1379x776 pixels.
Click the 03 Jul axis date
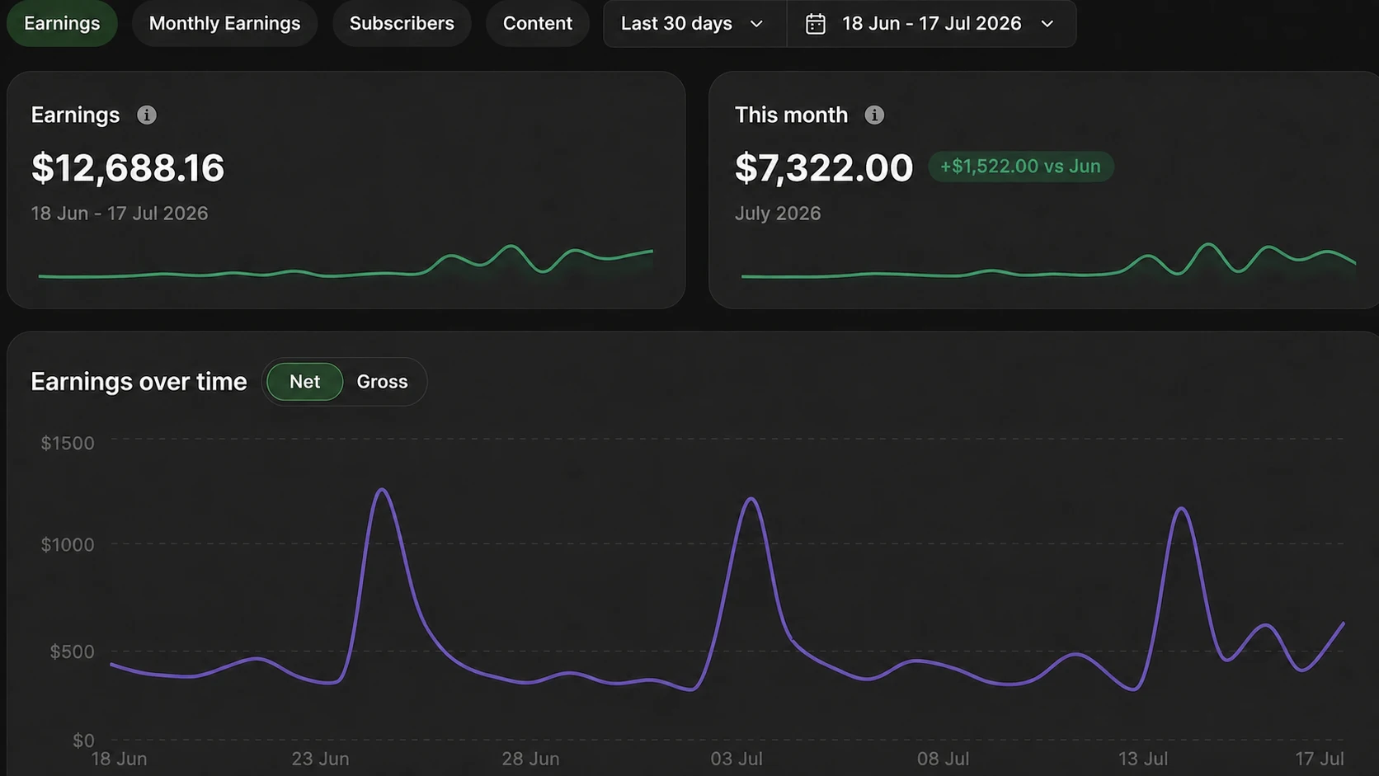[x=737, y=760]
